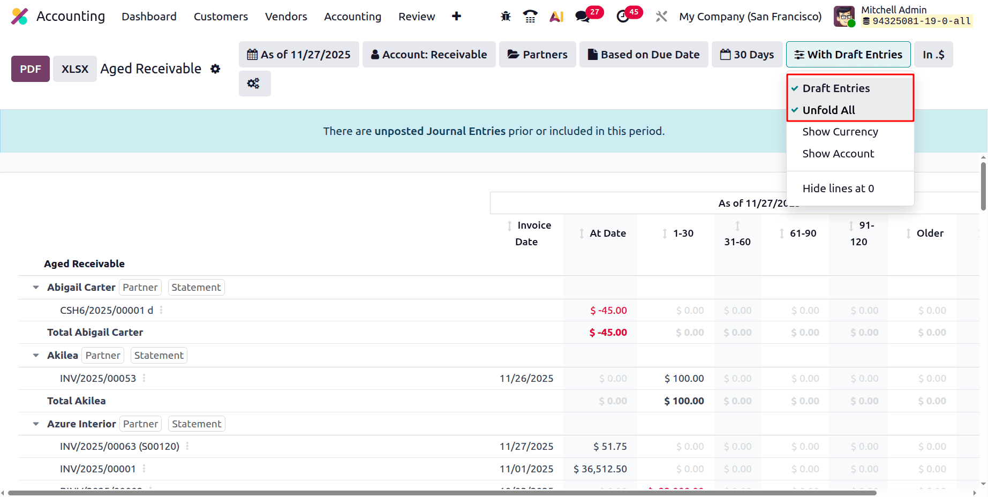Open activities clock with 45 badge
This screenshot has height=497, width=988.
click(x=623, y=17)
